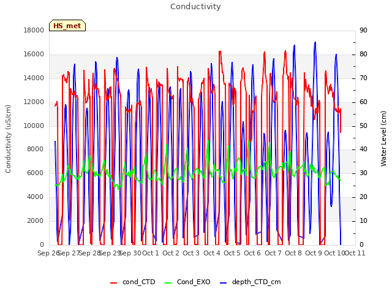Screen dimensions: 392x294
Task: Click the 16000 left axis tick label
Action: point(34,55)
